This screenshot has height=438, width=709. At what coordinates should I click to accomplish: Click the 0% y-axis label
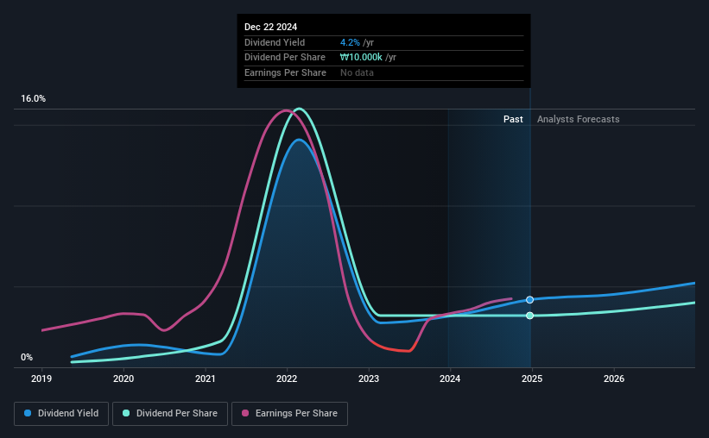point(27,357)
